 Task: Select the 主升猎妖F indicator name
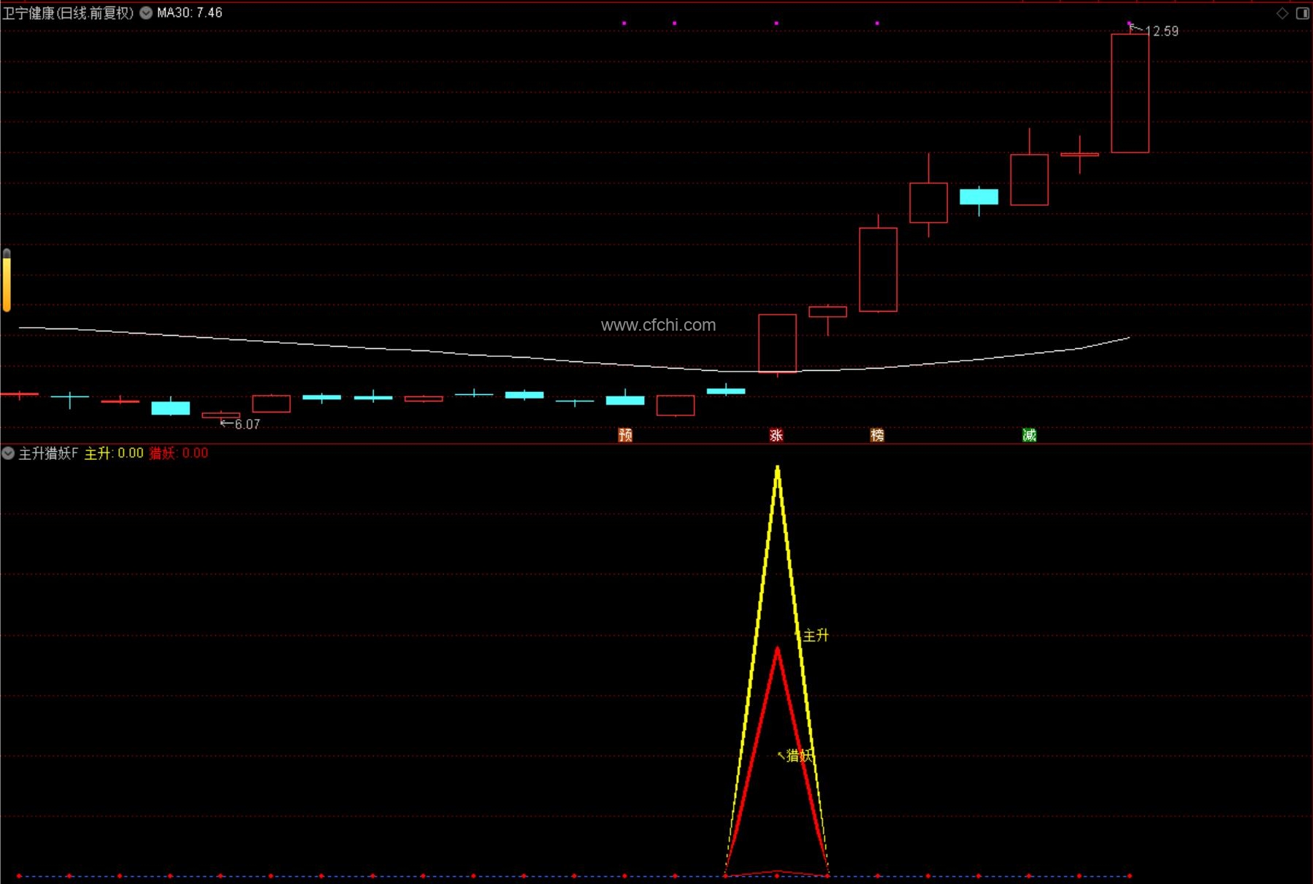48,453
